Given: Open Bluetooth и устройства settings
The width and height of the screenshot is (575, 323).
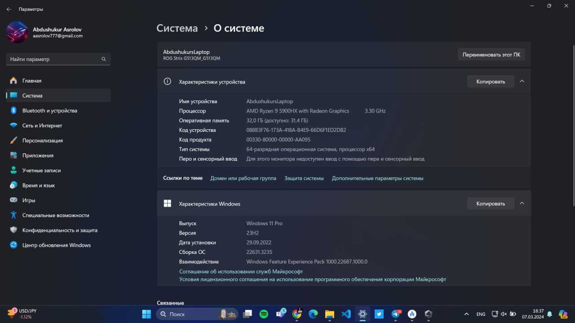Looking at the screenshot, I should 58,110.
